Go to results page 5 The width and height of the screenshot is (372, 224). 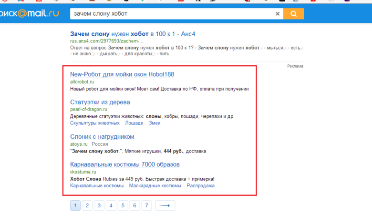click(123, 205)
